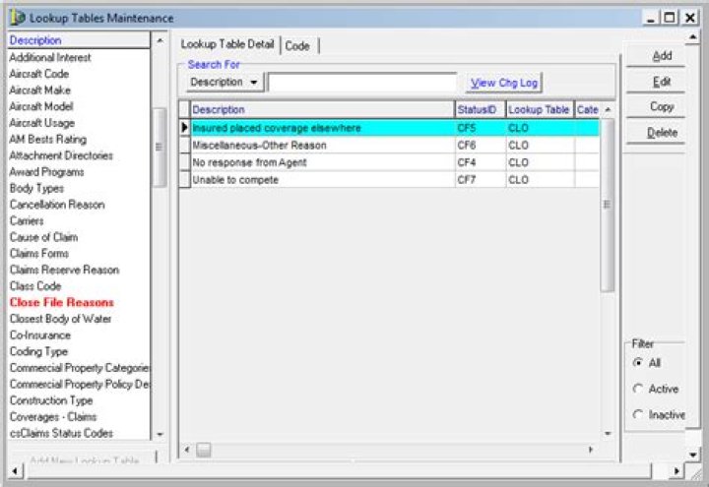Click into the Search For text field
The height and width of the screenshot is (487, 709).
click(x=362, y=83)
